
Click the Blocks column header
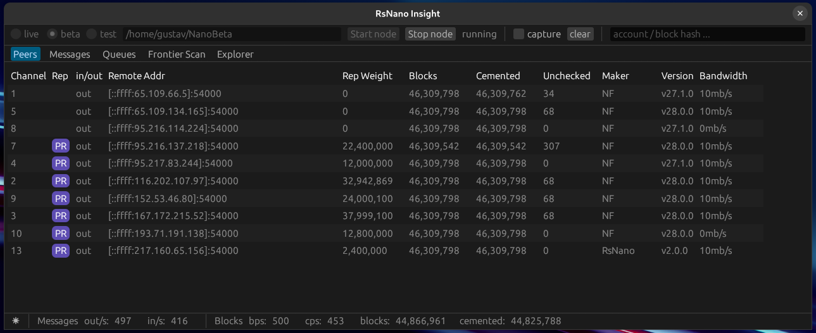click(x=423, y=76)
